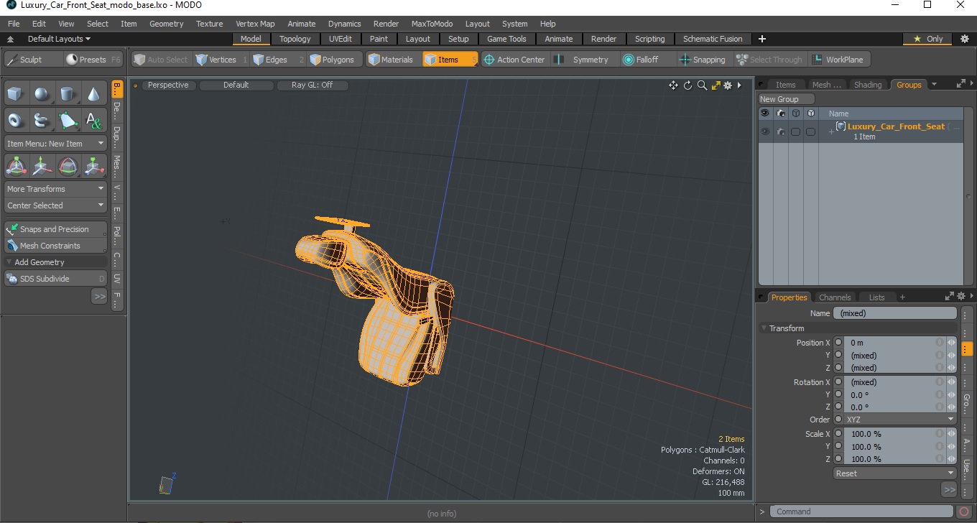Select the Cylinder primitive tool
This screenshot has width=977, height=523.
point(68,94)
